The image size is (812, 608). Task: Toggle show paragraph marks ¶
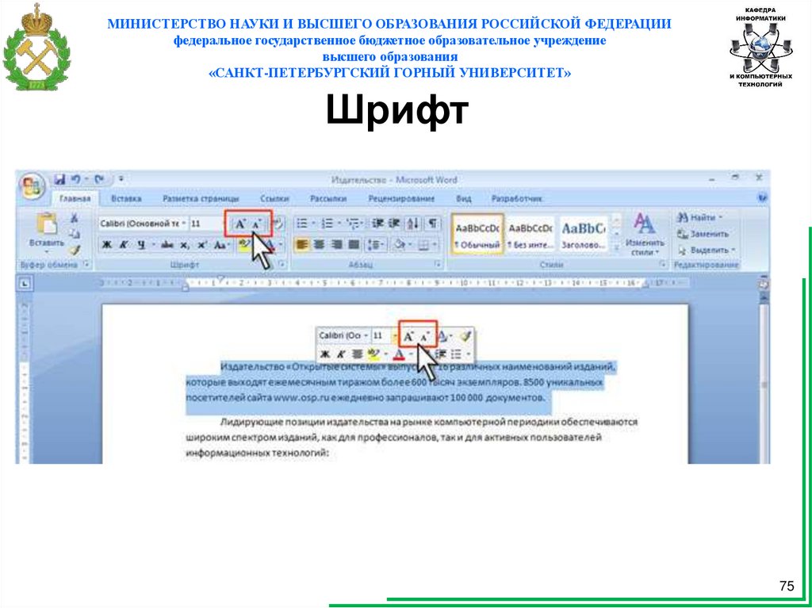(x=432, y=224)
